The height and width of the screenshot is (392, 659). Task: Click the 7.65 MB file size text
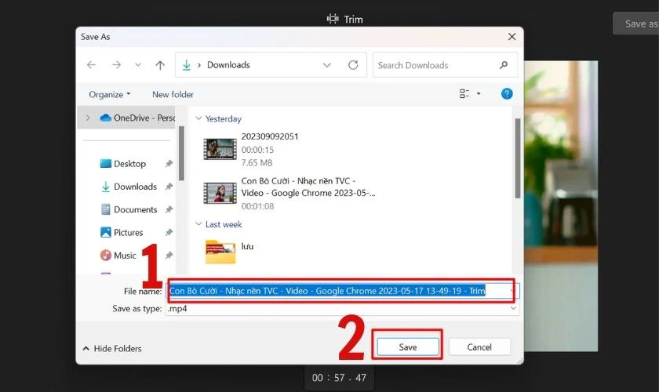[x=257, y=162]
